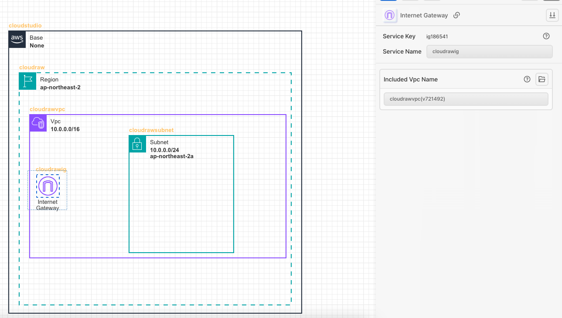The image size is (562, 318).
Task: Click the Service Name label
Action: coord(402,51)
